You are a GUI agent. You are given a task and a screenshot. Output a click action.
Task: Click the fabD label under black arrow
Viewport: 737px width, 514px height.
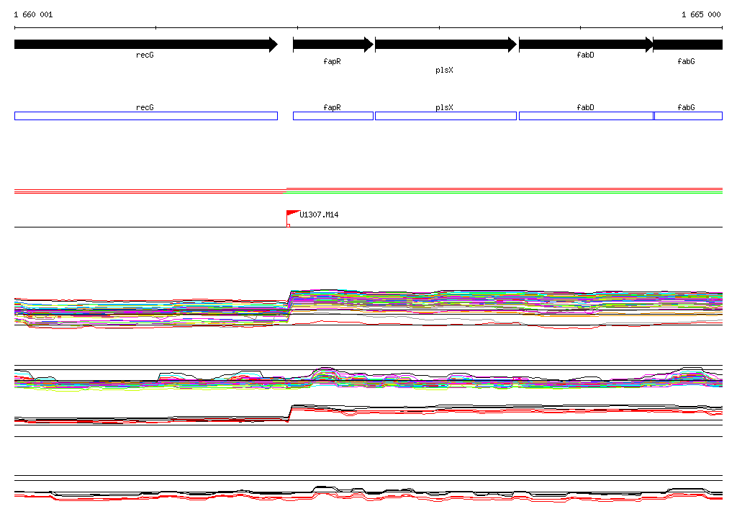586,55
